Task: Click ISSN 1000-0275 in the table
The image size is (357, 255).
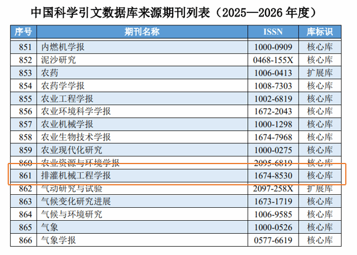Action: tap(273, 150)
